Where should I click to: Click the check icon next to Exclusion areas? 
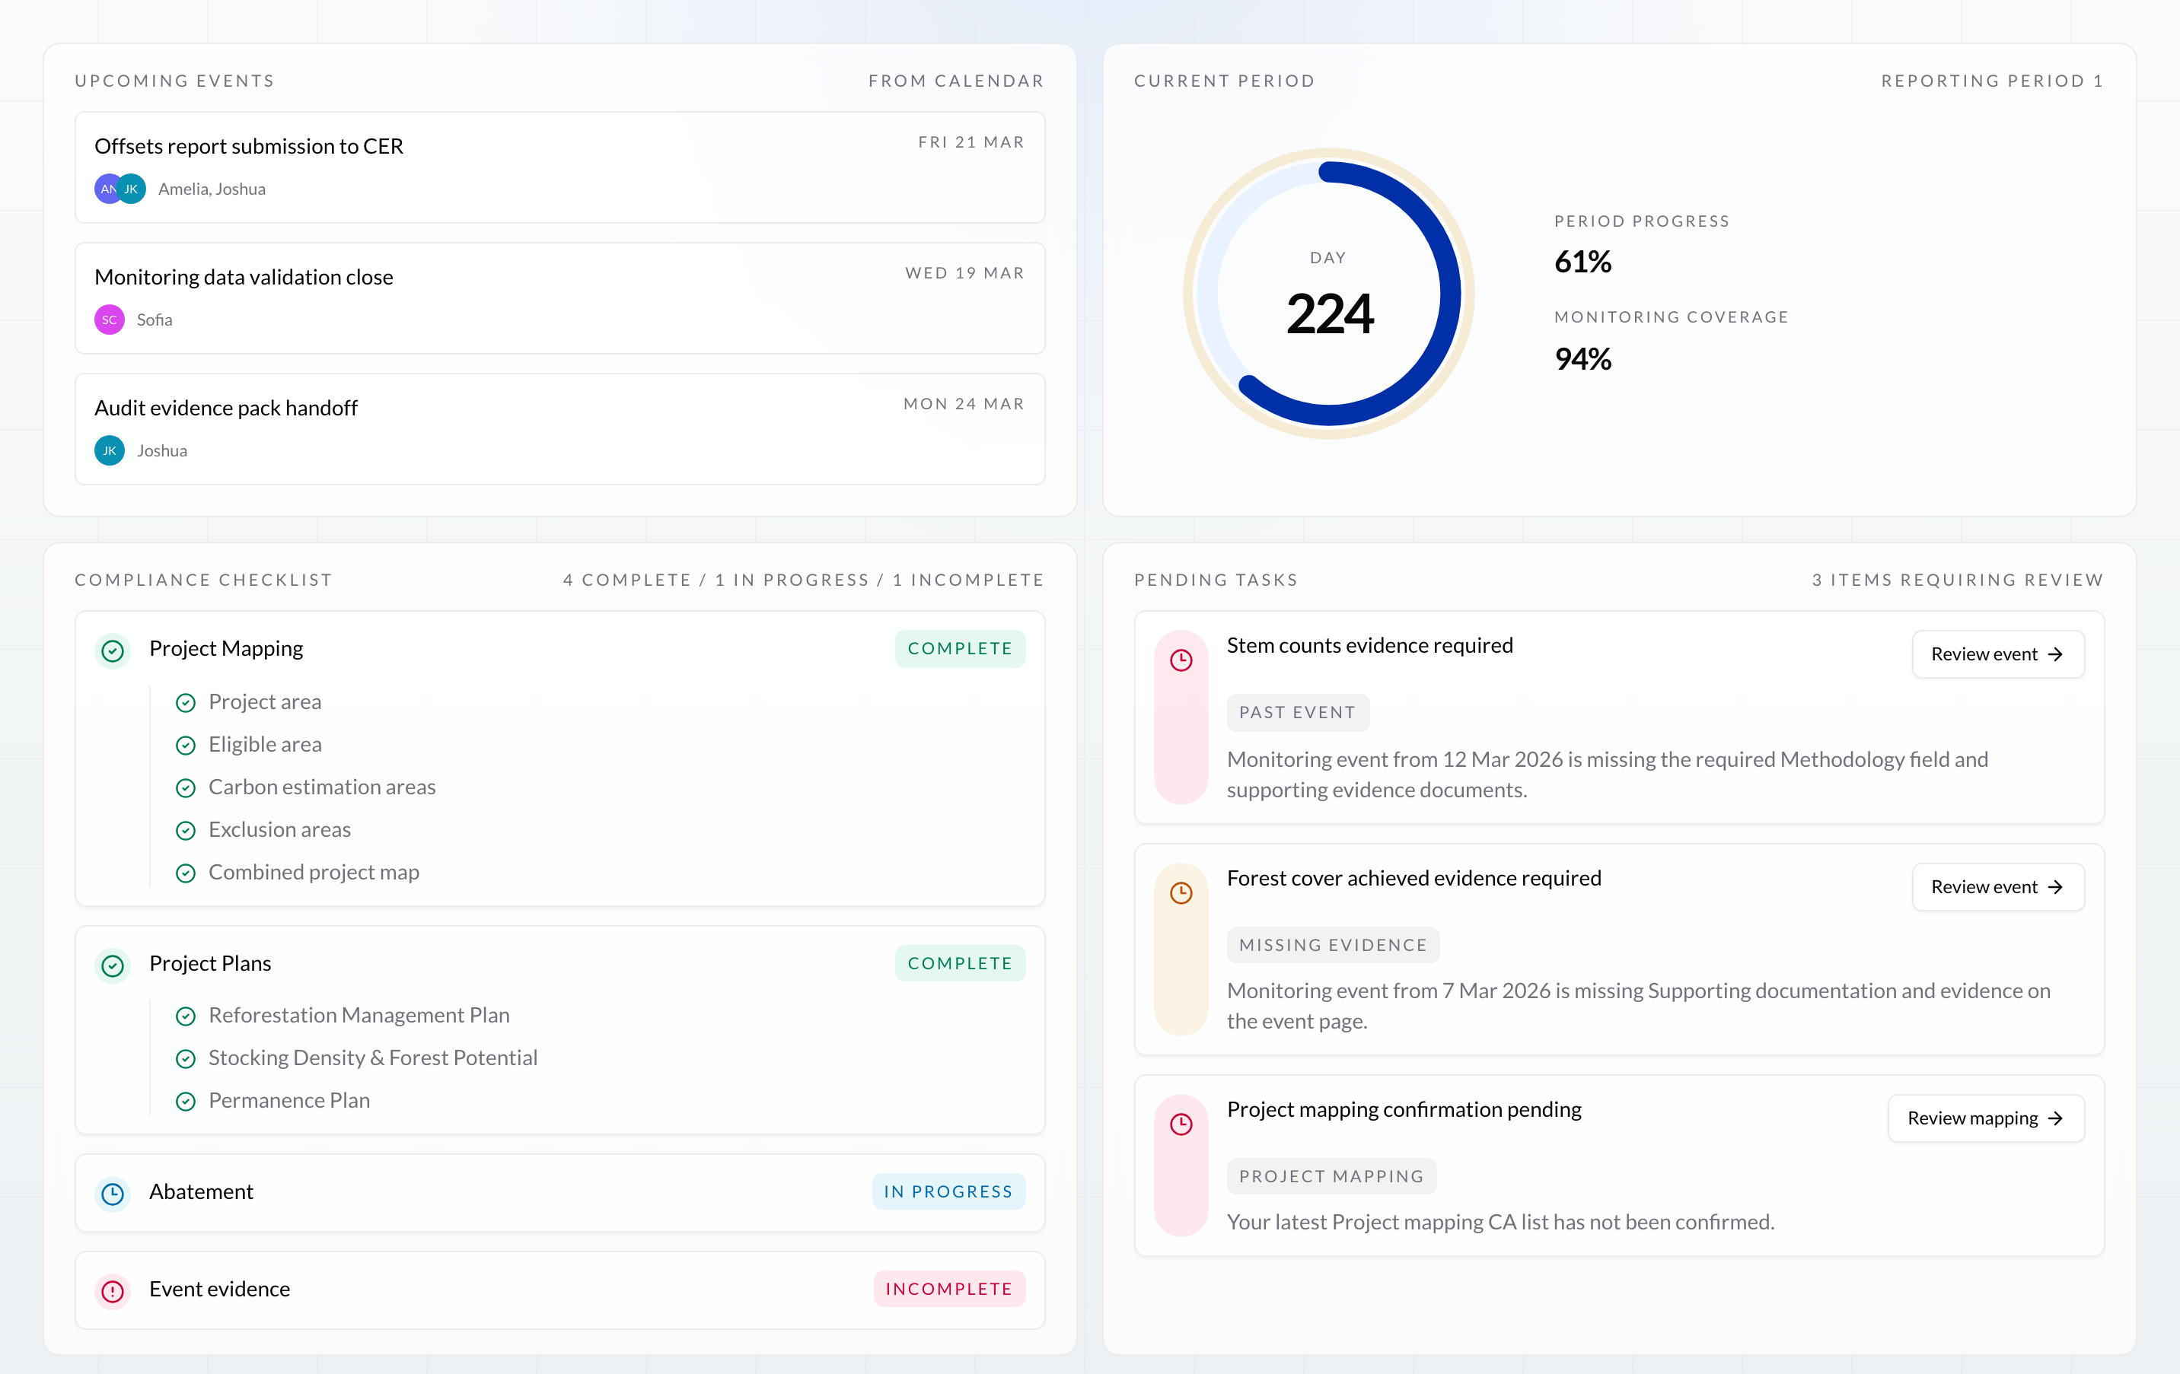pos(186,830)
